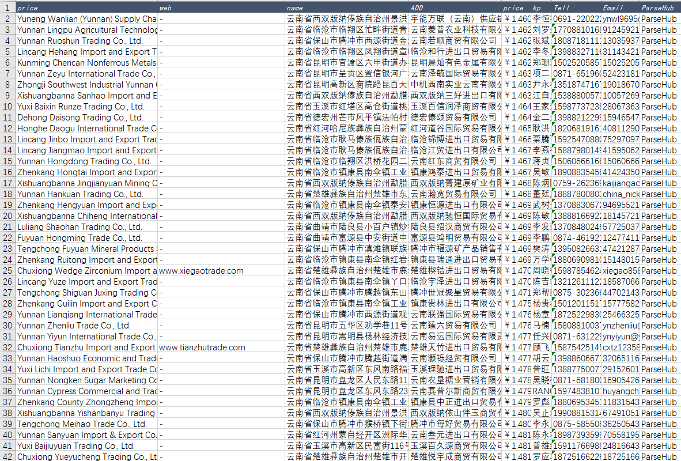Open the www.xiegaotrade.com link cell

202,271
